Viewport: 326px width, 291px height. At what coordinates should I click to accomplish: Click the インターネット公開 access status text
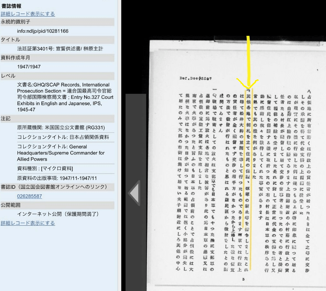[58, 214]
